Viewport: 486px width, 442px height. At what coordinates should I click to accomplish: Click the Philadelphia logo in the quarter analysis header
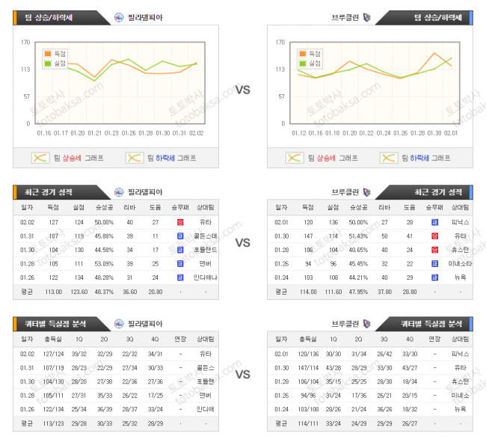pyautogui.click(x=119, y=324)
